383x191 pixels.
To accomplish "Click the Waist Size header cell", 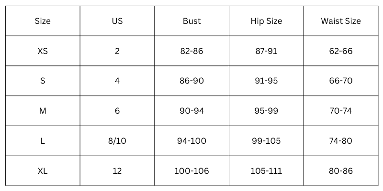I will pos(341,21).
